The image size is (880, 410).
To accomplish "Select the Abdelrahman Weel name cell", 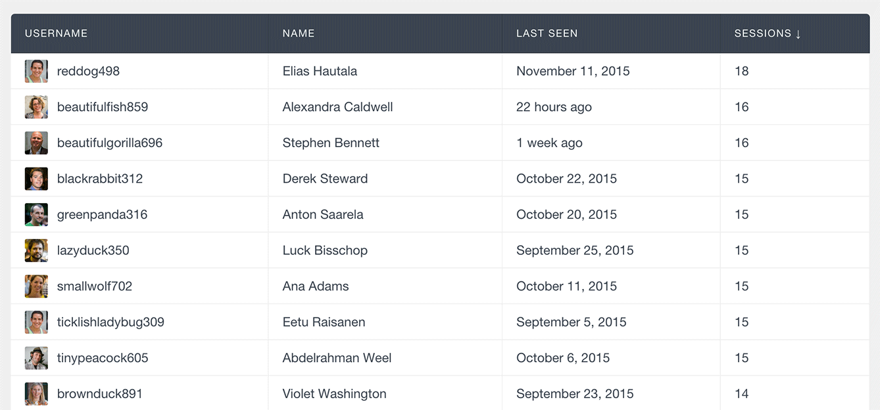I will pos(385,358).
